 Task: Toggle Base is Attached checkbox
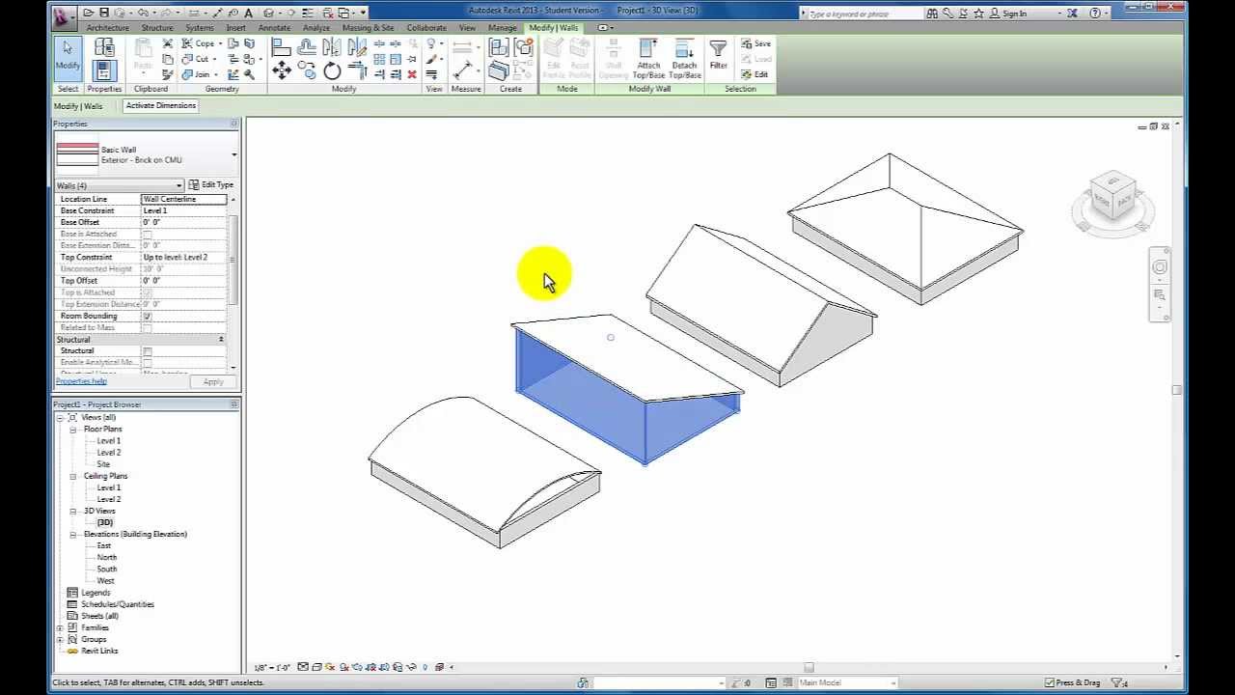pos(148,235)
